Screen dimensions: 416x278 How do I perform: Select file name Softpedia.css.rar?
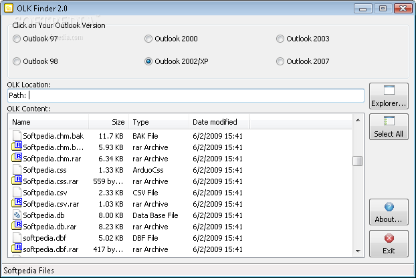tap(51, 181)
